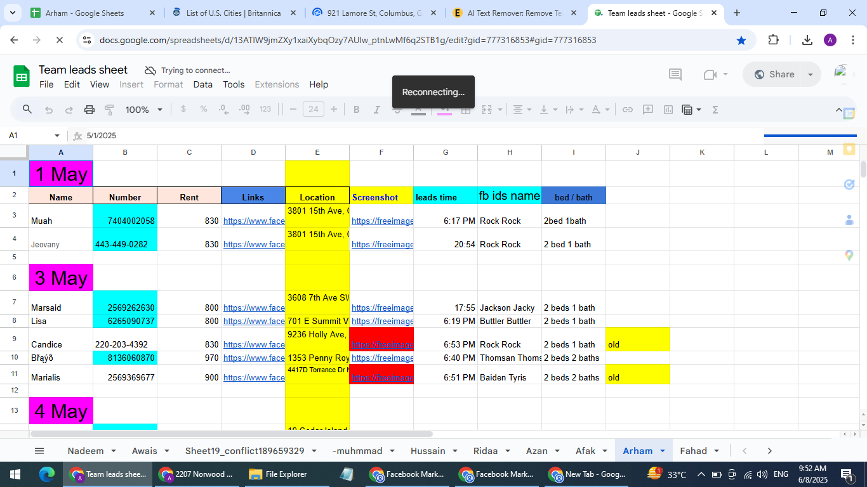Open the Name box dropdown arrow
Image resolution: width=867 pixels, height=487 pixels.
coord(57,136)
